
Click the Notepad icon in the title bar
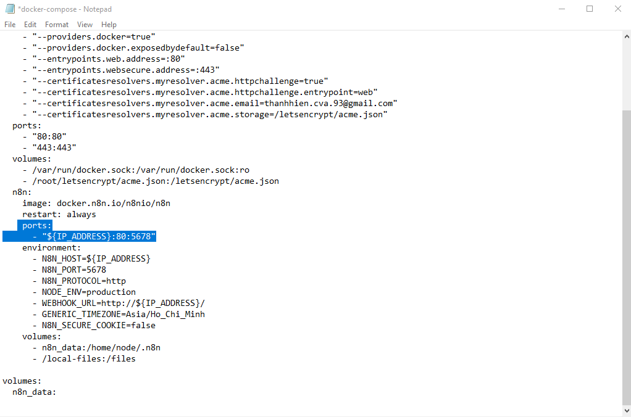pos(9,9)
